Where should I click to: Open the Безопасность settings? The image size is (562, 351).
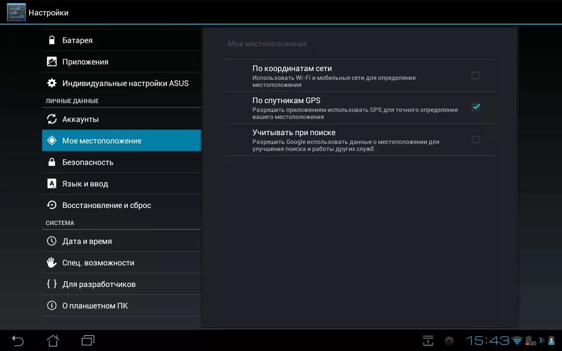click(x=122, y=162)
